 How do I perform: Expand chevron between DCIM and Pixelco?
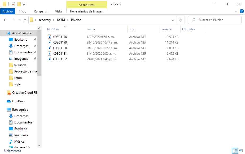tap(68, 20)
